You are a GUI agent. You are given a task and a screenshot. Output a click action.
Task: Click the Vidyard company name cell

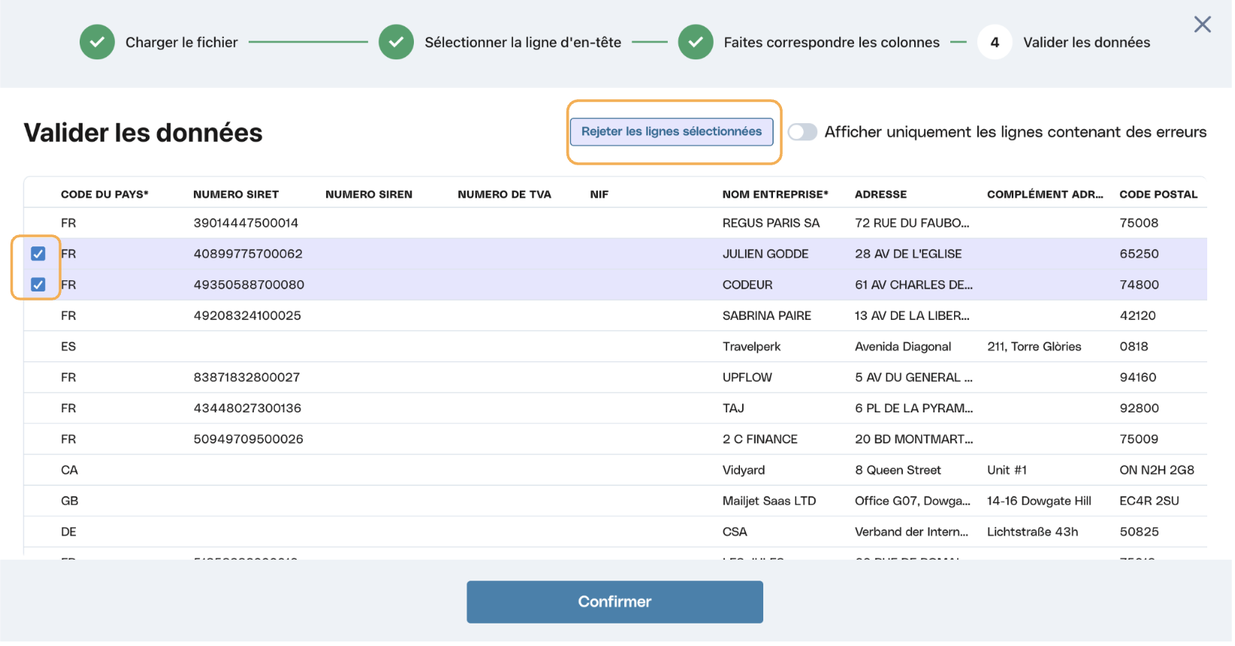(744, 470)
